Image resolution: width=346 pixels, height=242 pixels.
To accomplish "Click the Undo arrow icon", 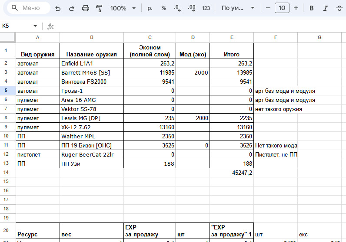I will pos(58,8).
